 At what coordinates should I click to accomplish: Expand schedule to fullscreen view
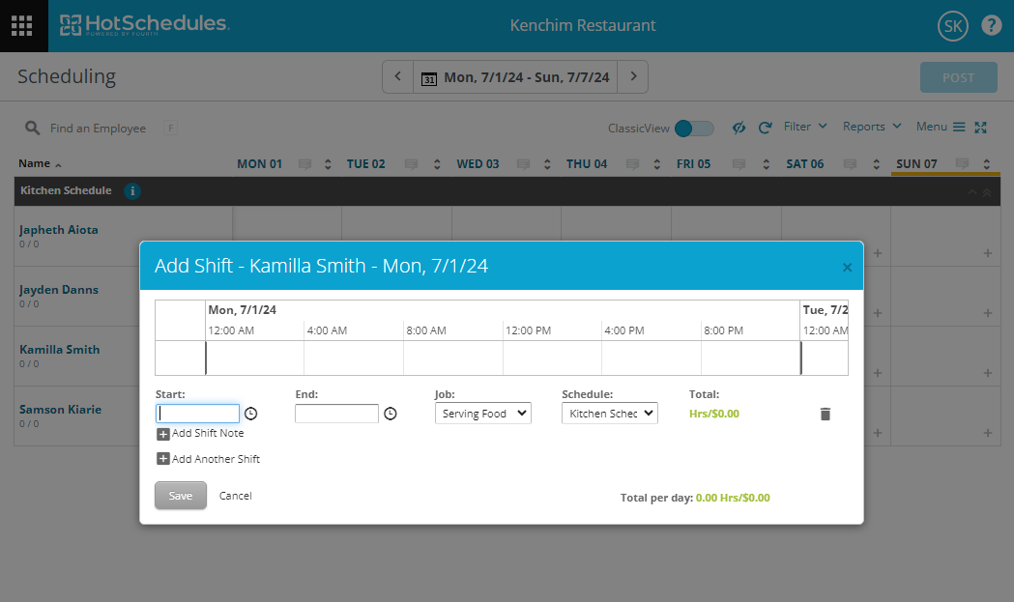pyautogui.click(x=981, y=127)
